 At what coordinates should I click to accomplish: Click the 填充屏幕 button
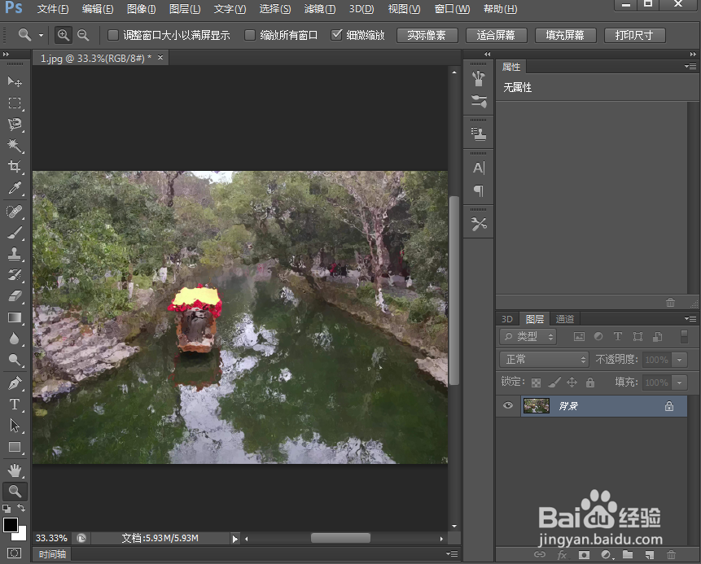566,35
